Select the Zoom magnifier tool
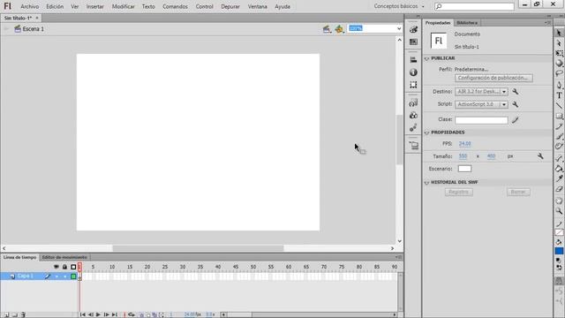The width and height of the screenshot is (565, 318). [x=559, y=211]
